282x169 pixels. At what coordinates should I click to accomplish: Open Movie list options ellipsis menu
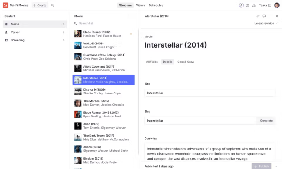pyautogui.click(x=134, y=16)
